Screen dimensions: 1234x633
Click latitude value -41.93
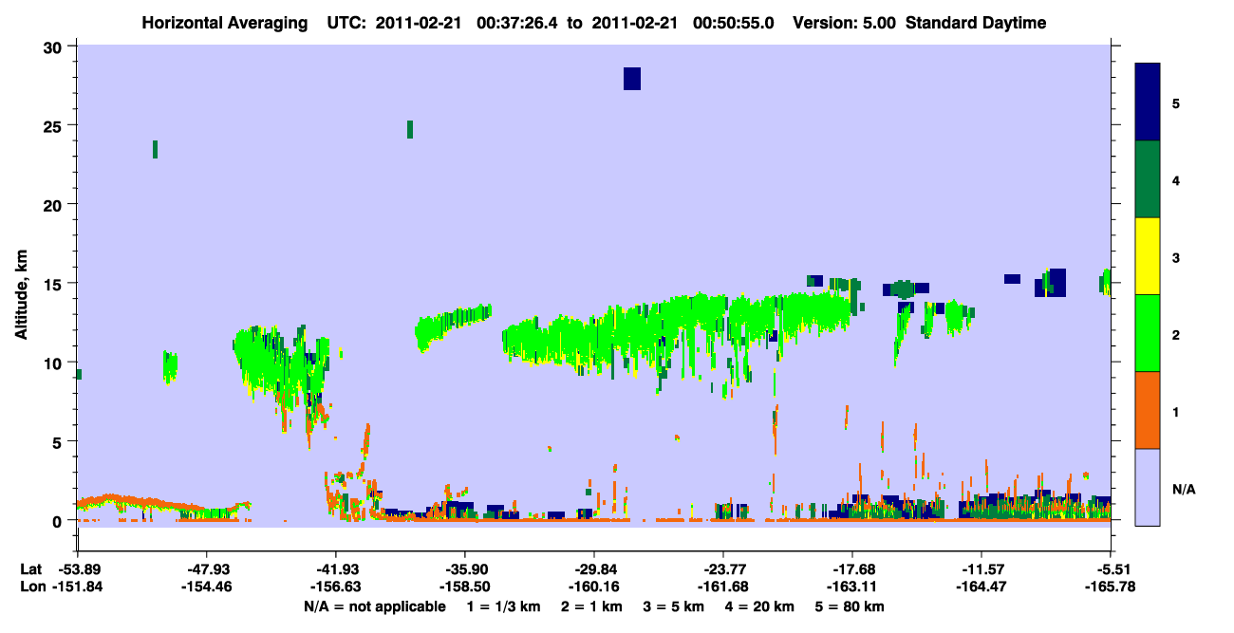pyautogui.click(x=336, y=569)
